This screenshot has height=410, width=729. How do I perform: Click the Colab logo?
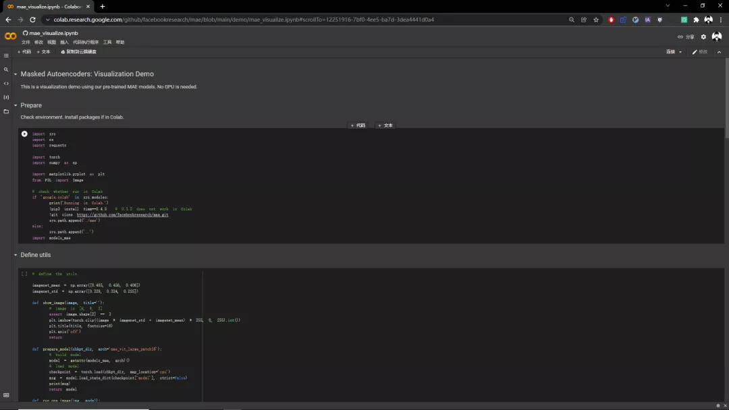[10, 36]
